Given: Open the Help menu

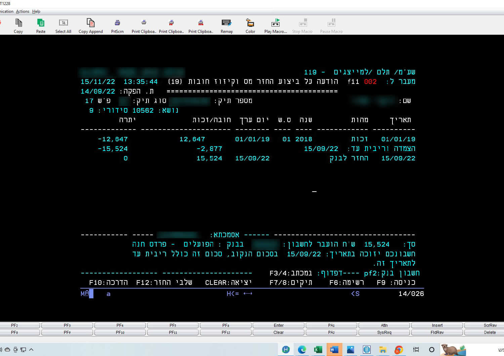Looking at the screenshot, I should 36,11.
